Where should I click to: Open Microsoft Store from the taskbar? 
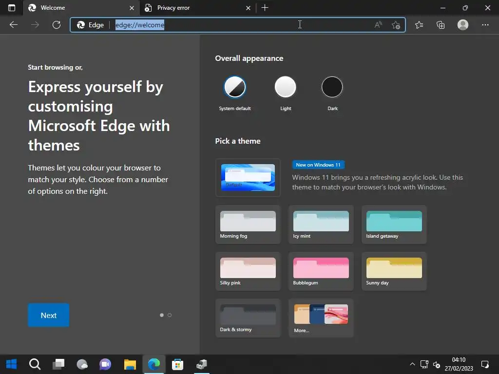[177, 364]
